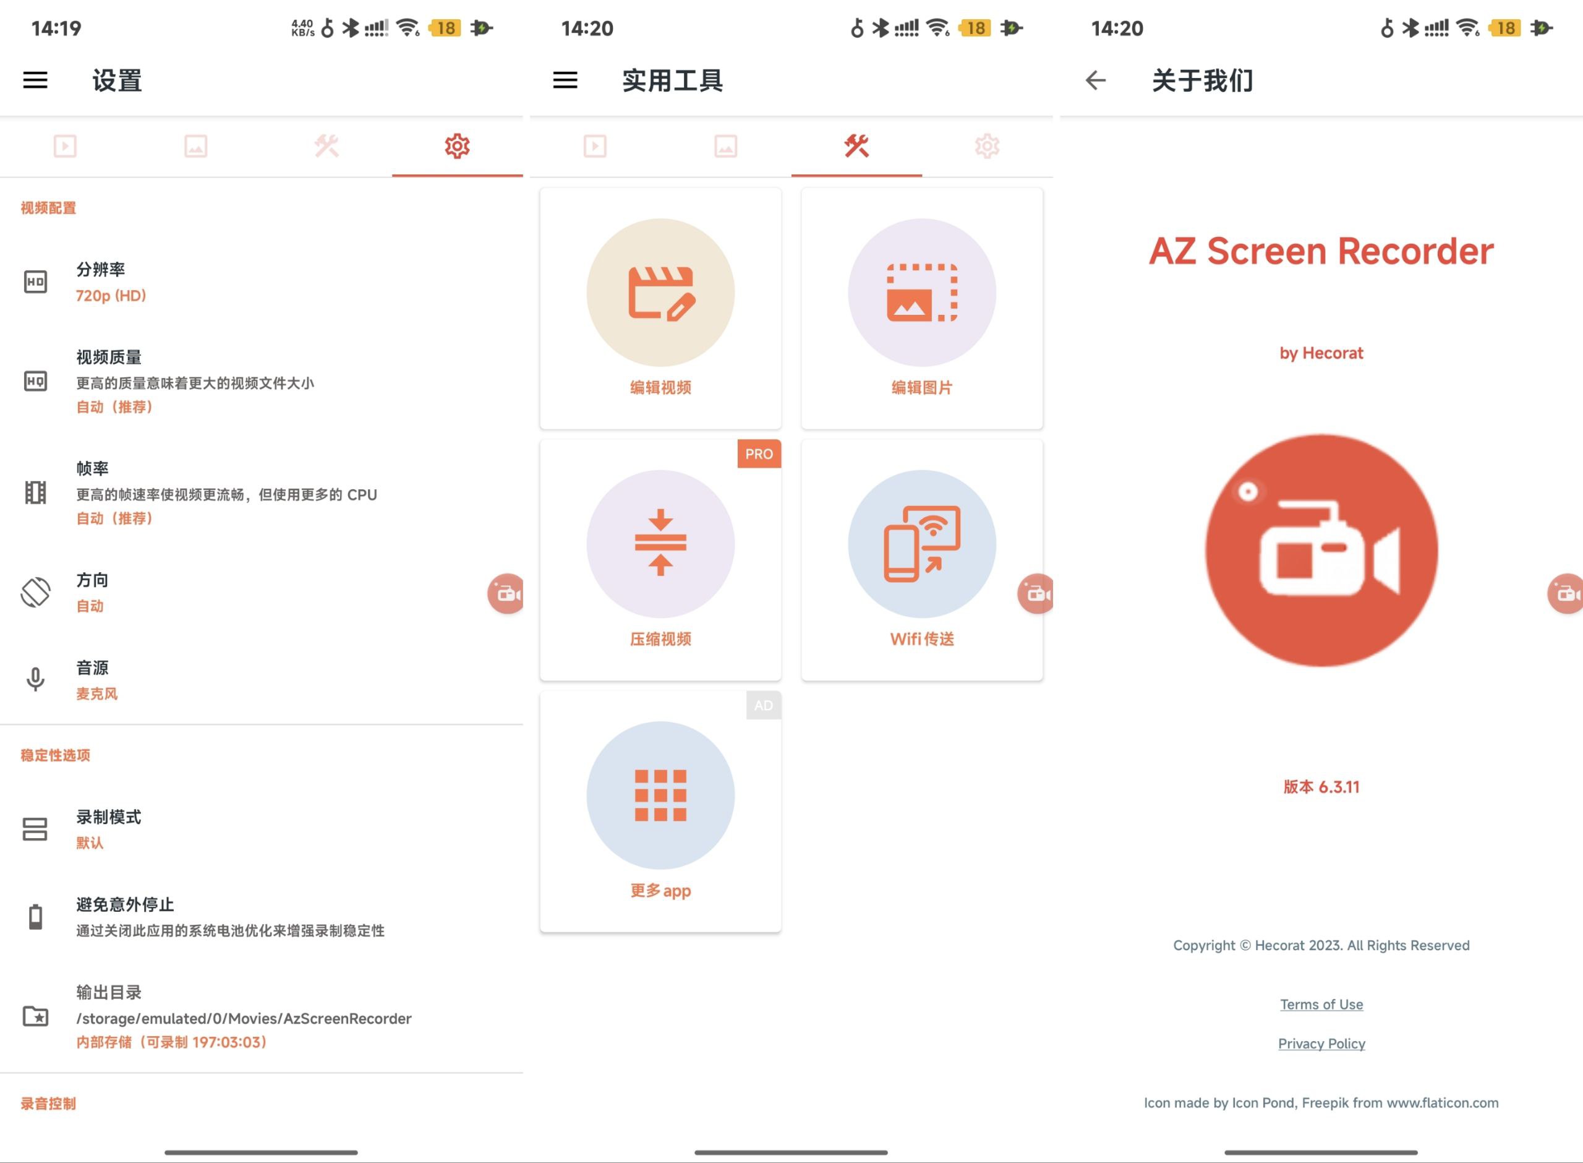1583x1163 pixels.
Task: Select 分辨率 720p (HD) dropdown
Action: (x=263, y=284)
